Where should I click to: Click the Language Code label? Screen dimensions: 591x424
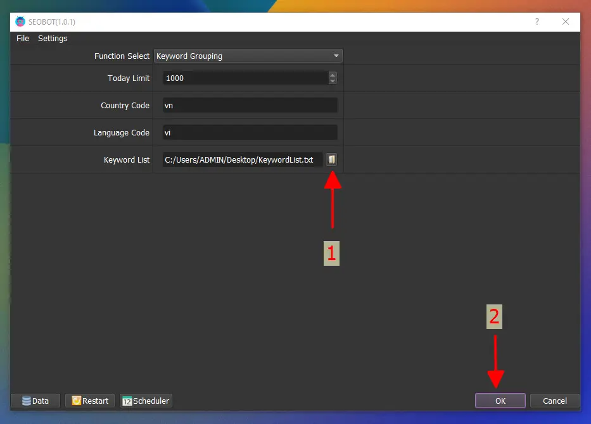click(122, 133)
